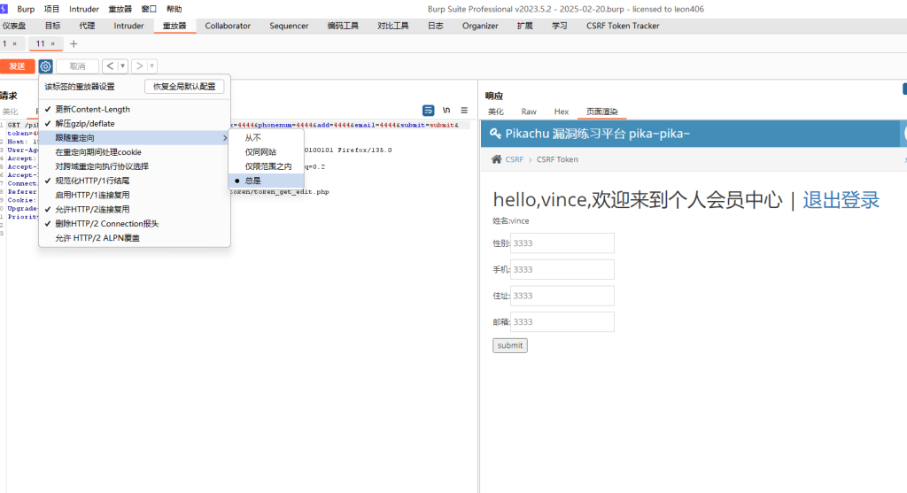This screenshot has height=493, width=907.
Task: Toggle 删除HTTP/2 Connection报头 option
Action: coord(135,224)
